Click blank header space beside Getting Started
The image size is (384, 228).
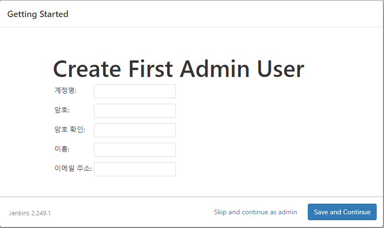(220, 14)
